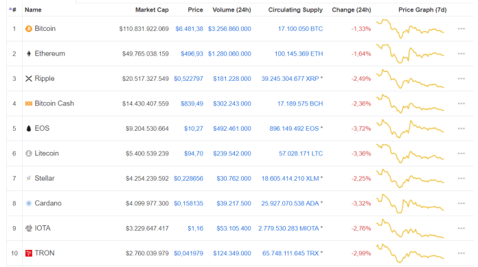Sort by Market Cap column header

[152, 10]
